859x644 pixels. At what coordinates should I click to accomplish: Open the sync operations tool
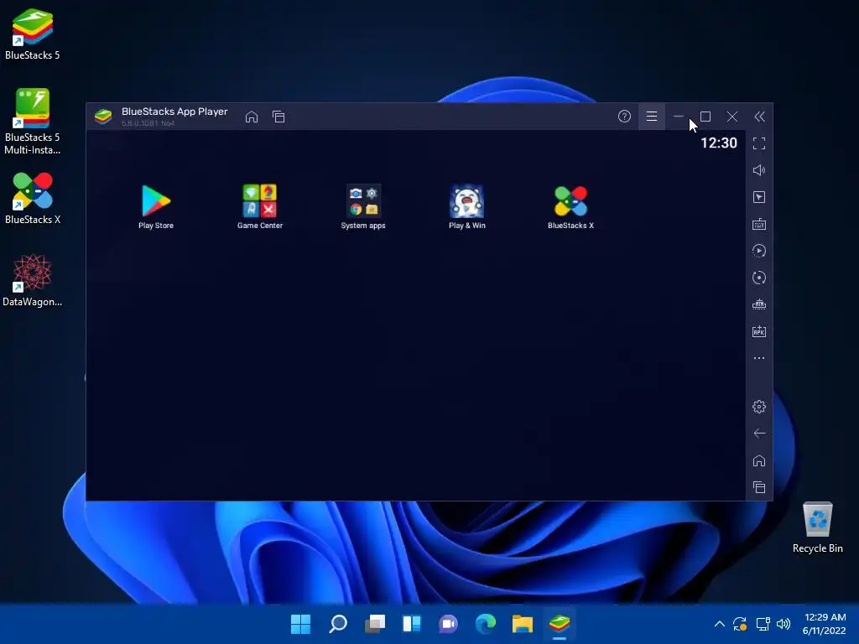pyautogui.click(x=758, y=278)
